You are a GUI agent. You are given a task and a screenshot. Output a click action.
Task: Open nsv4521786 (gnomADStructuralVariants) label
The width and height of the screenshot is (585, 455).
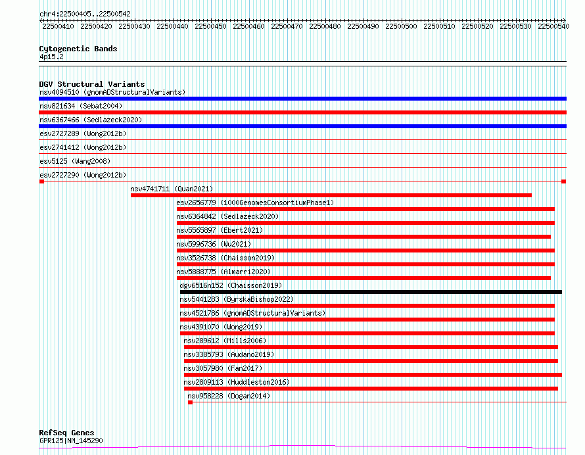pyautogui.click(x=252, y=313)
